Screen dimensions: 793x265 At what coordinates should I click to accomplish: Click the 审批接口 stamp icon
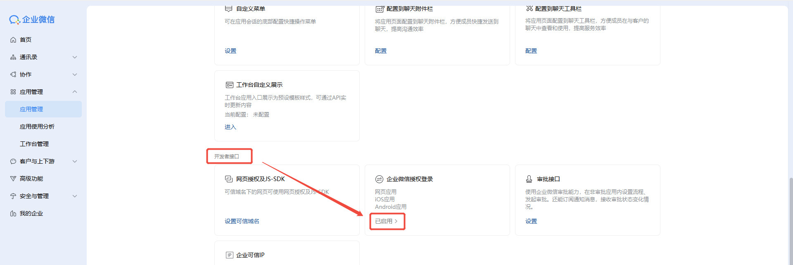[x=529, y=179]
